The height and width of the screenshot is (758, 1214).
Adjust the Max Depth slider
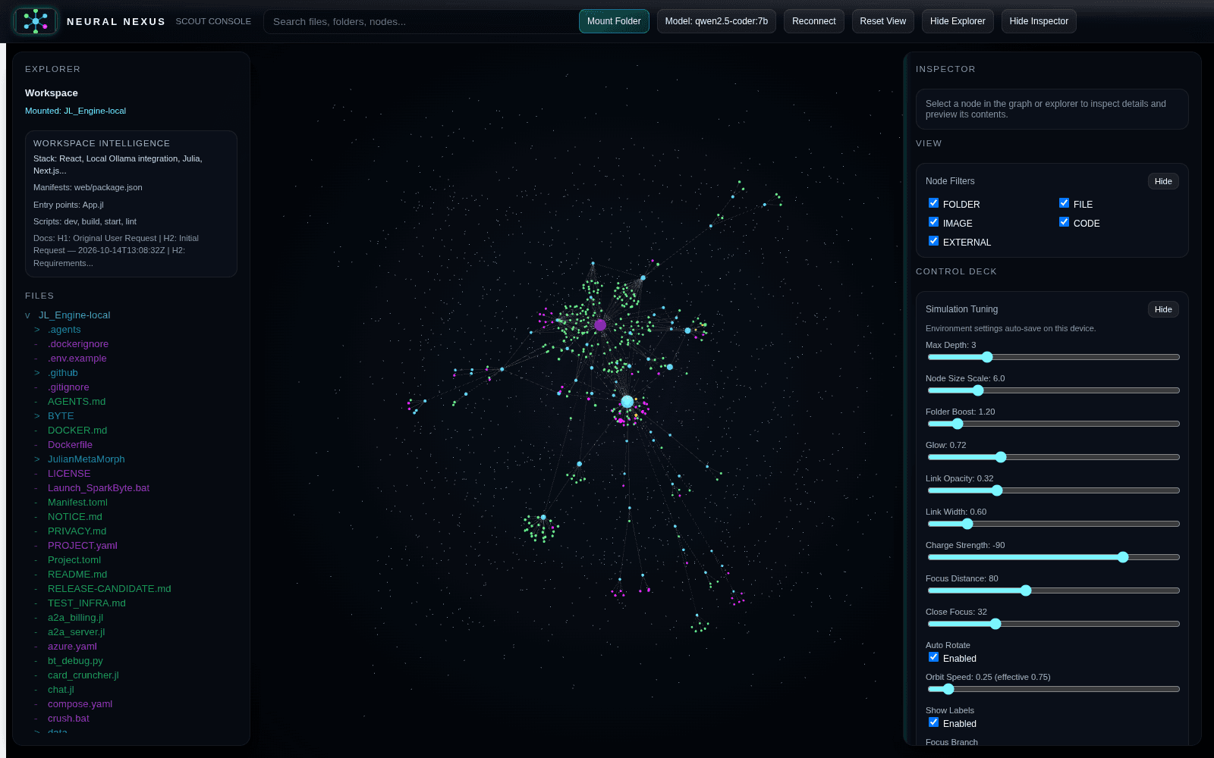tap(1053, 357)
